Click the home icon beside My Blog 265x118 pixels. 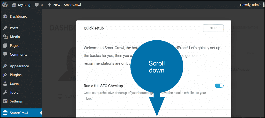pyautogui.click(x=14, y=5)
